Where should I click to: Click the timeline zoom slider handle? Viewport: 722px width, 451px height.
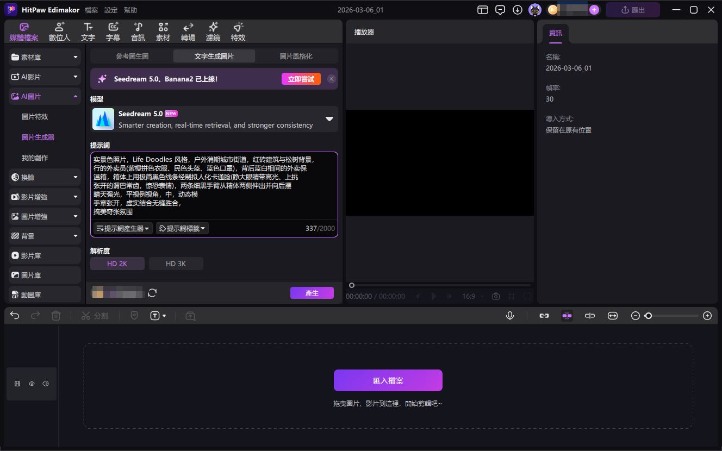(648, 316)
